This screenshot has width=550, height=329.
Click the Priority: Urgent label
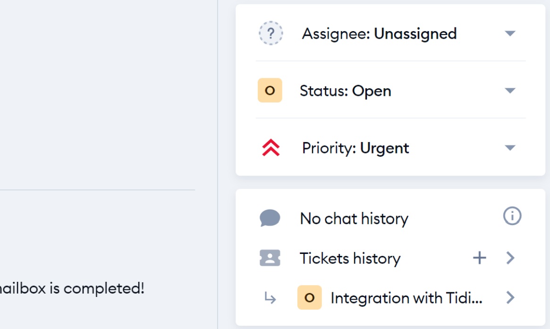[x=355, y=148]
